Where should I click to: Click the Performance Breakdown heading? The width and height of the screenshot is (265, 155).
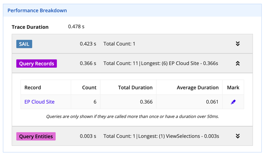click(37, 11)
